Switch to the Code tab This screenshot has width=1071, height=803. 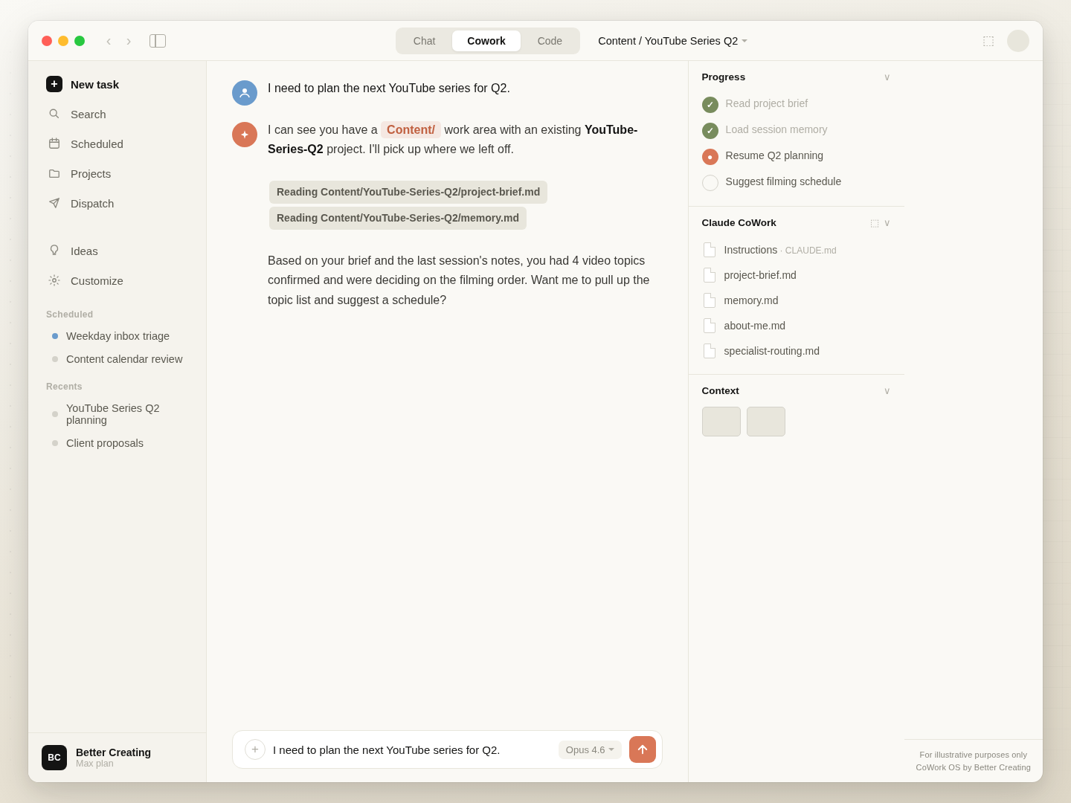coord(550,41)
